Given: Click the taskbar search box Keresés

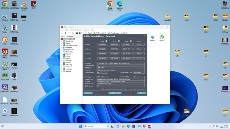Looking at the screenshot, I should tap(97, 126).
